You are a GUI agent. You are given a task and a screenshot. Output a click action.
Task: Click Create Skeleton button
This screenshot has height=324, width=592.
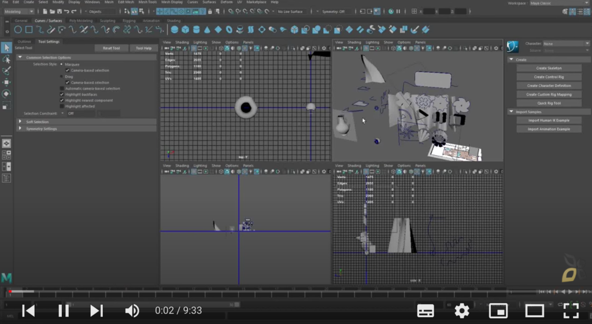(x=549, y=68)
